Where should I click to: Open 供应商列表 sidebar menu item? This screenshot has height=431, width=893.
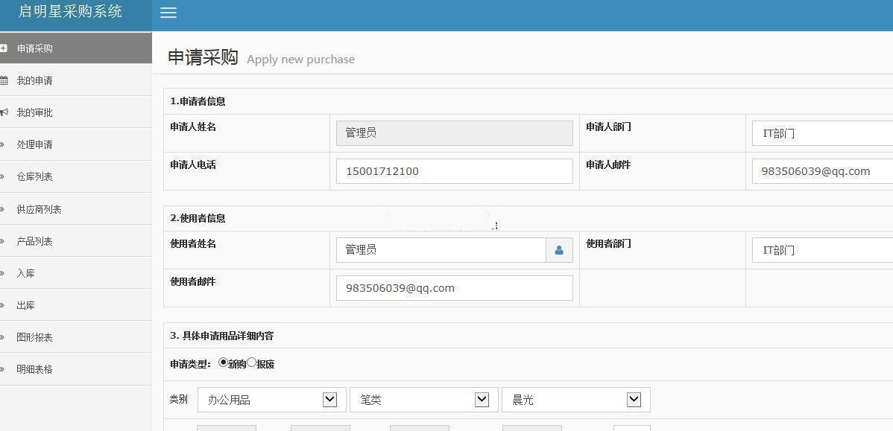[39, 209]
